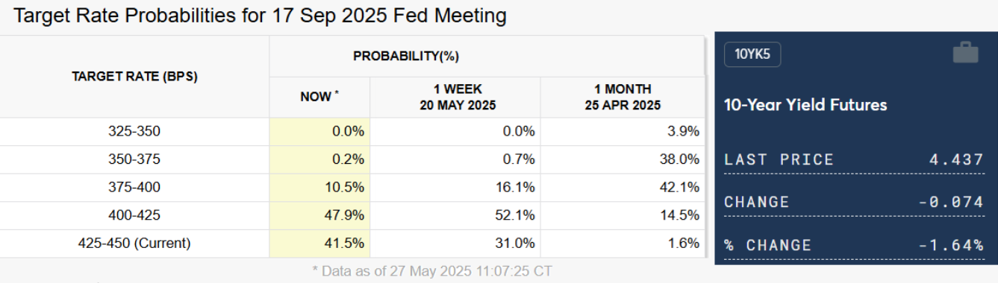Viewport: 998px width, 283px height.
Task: Select the 1 MONTH 25 APR 2025 header
Action: [623, 97]
